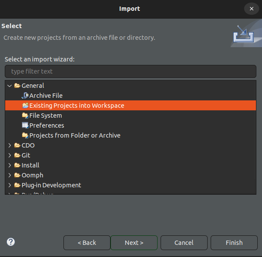Image resolution: width=262 pixels, height=257 pixels.
Task: Expand the CDO category
Action: click(x=9, y=145)
